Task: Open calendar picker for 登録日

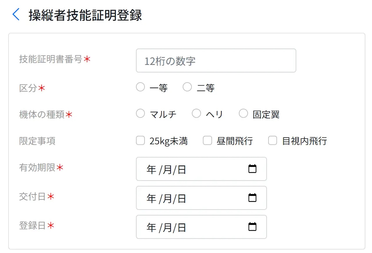Action: [x=252, y=227]
